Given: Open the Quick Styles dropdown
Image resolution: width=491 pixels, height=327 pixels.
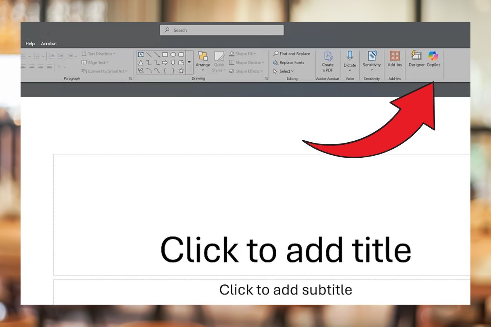Looking at the screenshot, I should [x=219, y=62].
